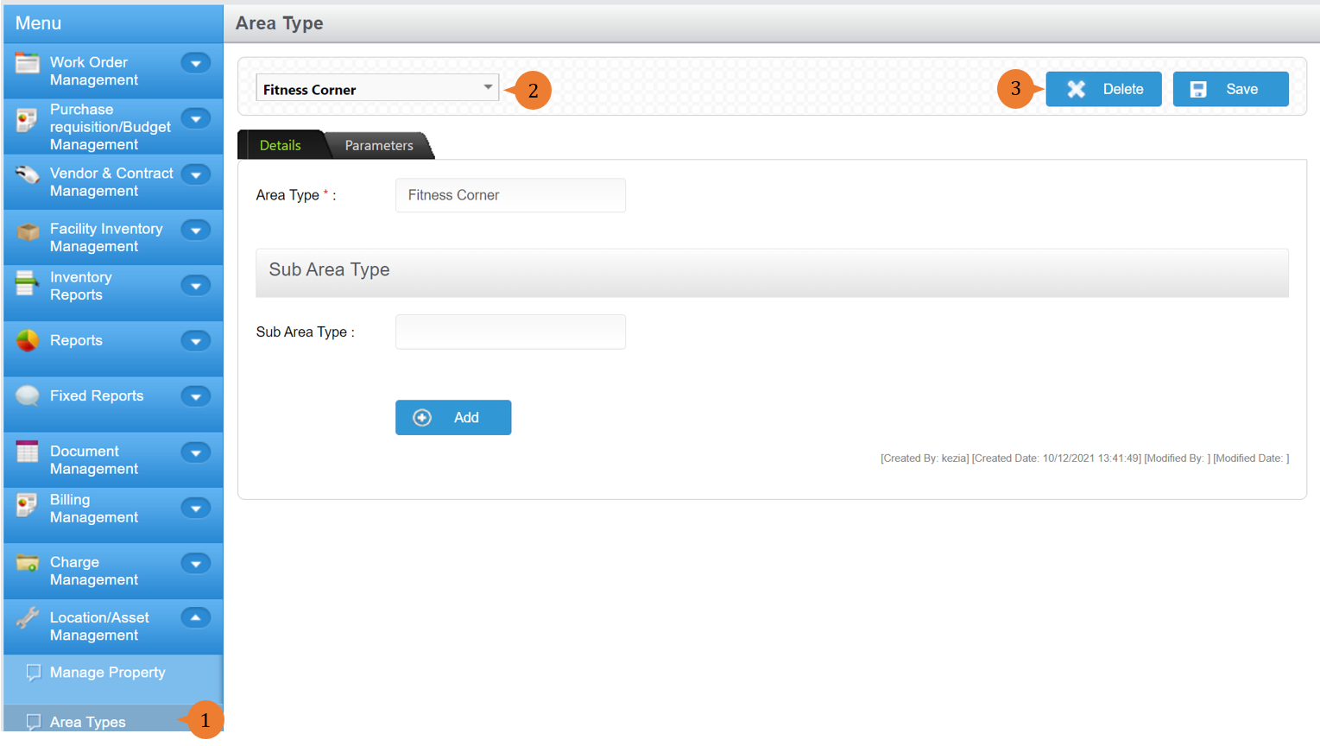Expand the Charge Management arrow
This screenshot has height=746, width=1320.
point(196,564)
